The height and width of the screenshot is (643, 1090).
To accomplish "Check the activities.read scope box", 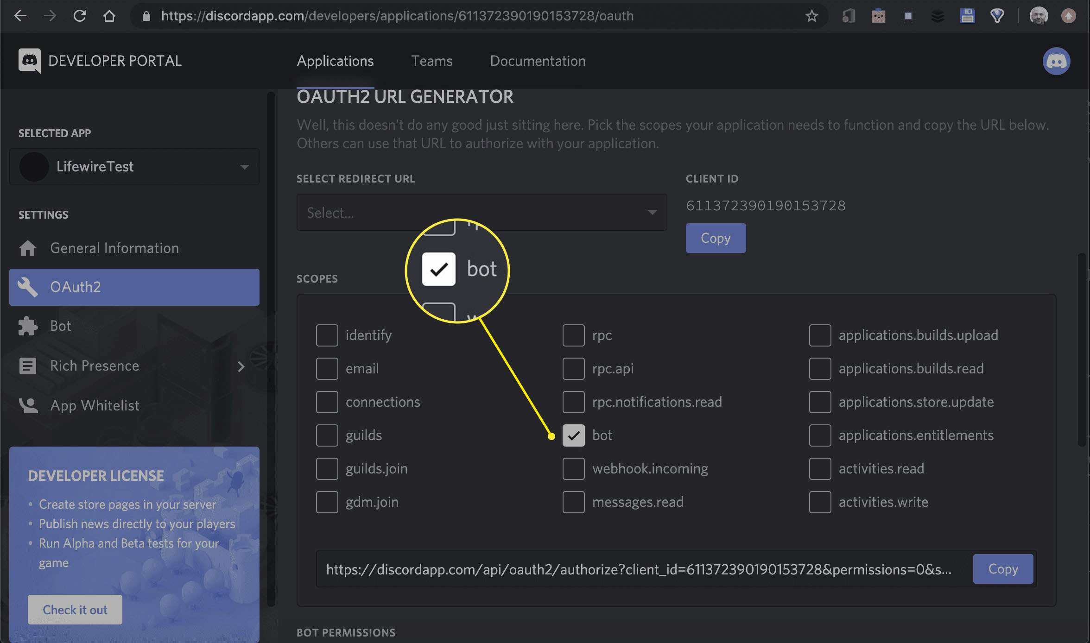I will [820, 469].
